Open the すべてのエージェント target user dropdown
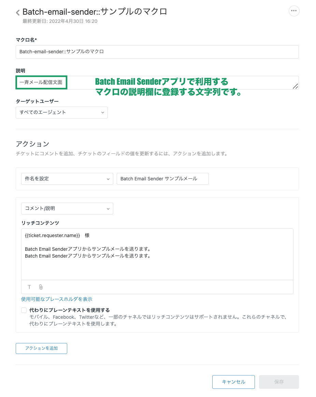Viewport: 316px width, 397px height. [x=61, y=112]
